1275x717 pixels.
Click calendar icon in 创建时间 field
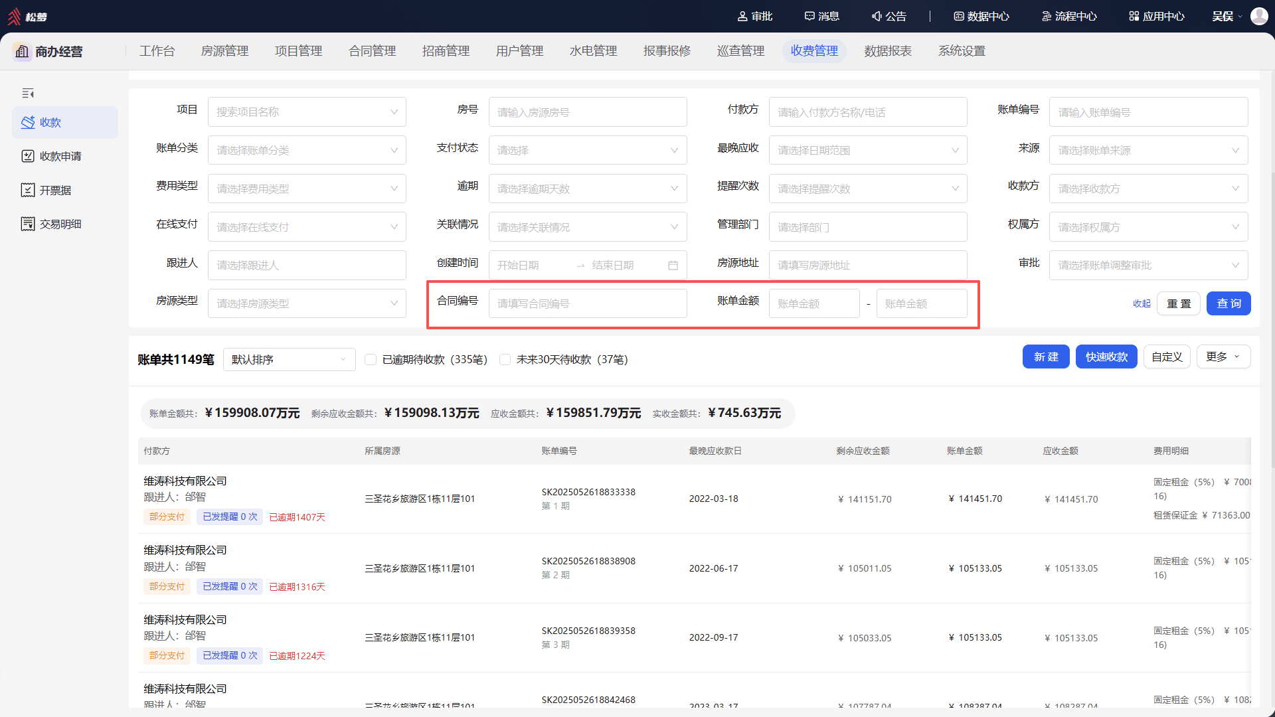point(673,266)
